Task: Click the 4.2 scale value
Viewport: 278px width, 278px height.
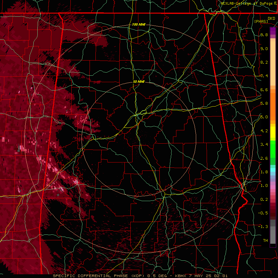Action: pos(264,131)
